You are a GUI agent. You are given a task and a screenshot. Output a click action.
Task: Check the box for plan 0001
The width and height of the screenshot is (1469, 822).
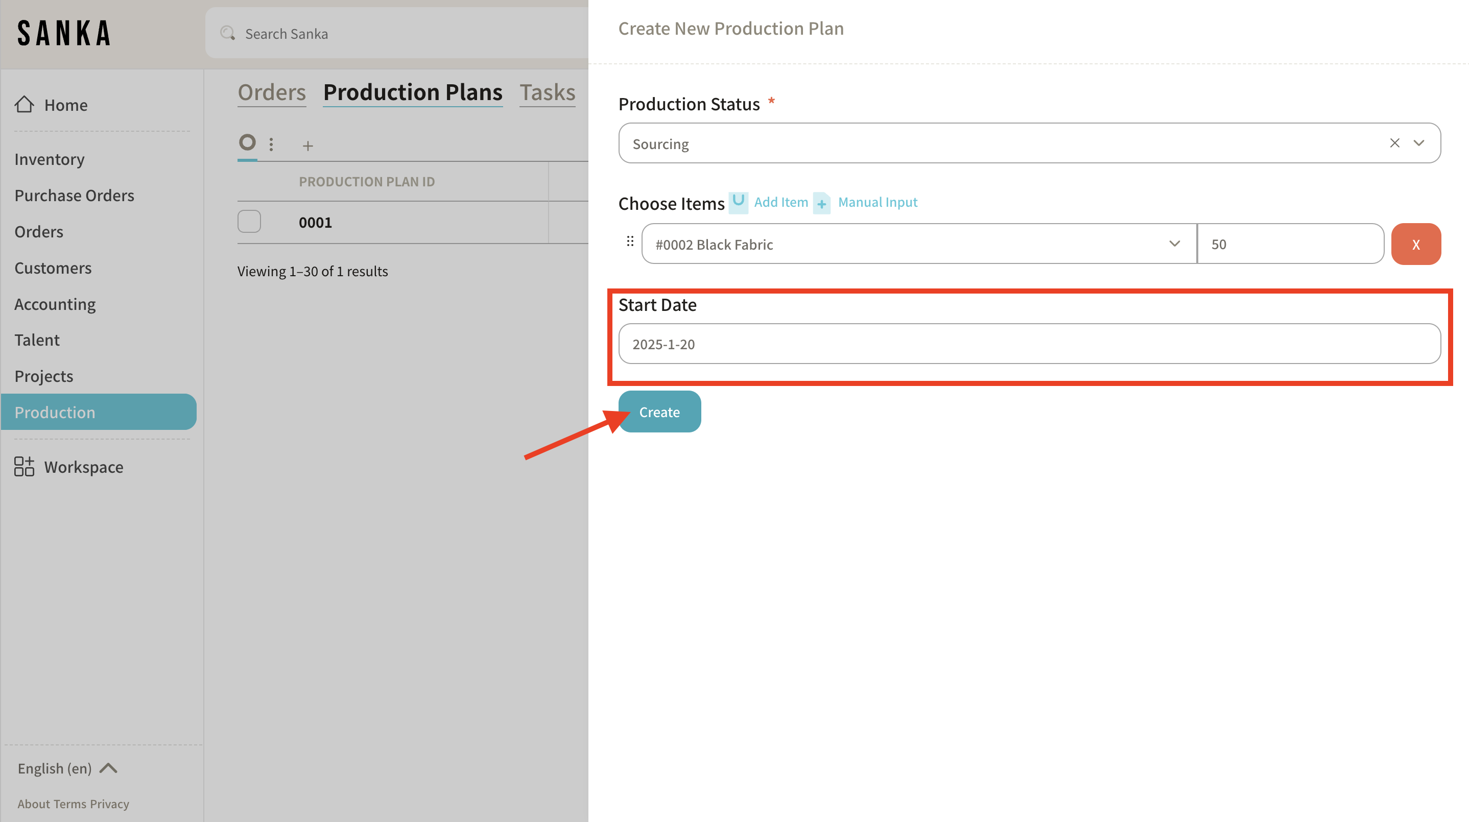point(249,222)
